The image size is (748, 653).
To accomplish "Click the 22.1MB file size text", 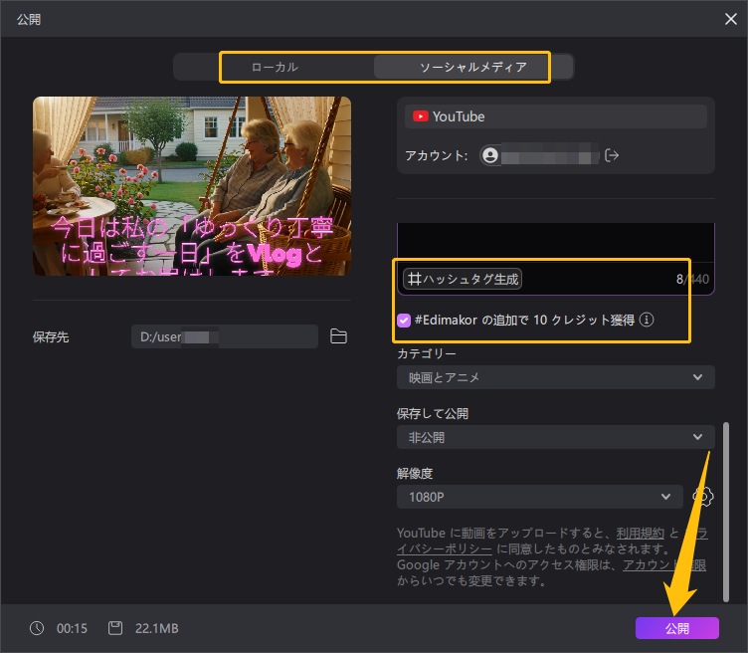I will click(x=156, y=628).
